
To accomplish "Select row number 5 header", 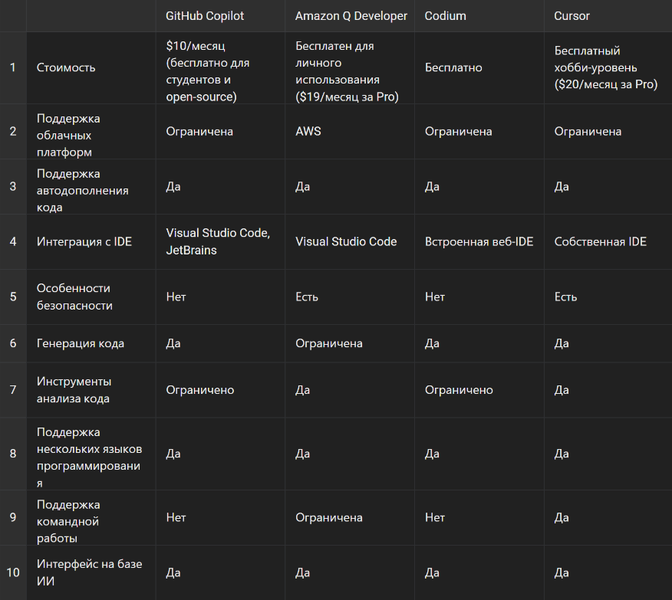I will tap(13, 297).
